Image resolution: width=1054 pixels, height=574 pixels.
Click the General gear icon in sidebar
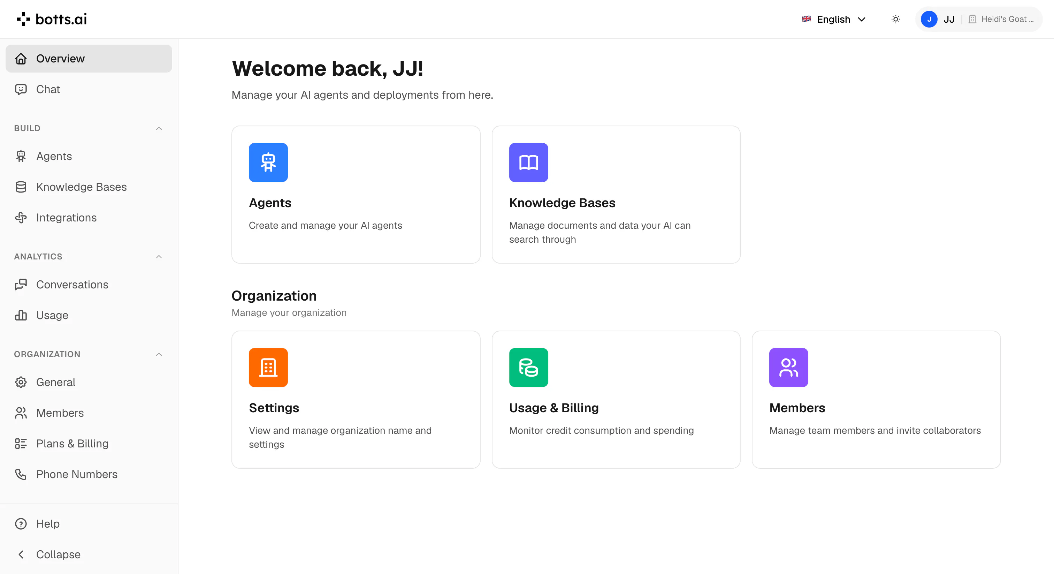pos(21,383)
